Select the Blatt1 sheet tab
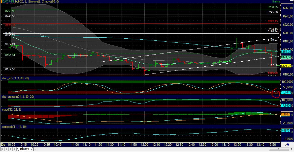This screenshot has width=294, height=152. (x=24, y=149)
